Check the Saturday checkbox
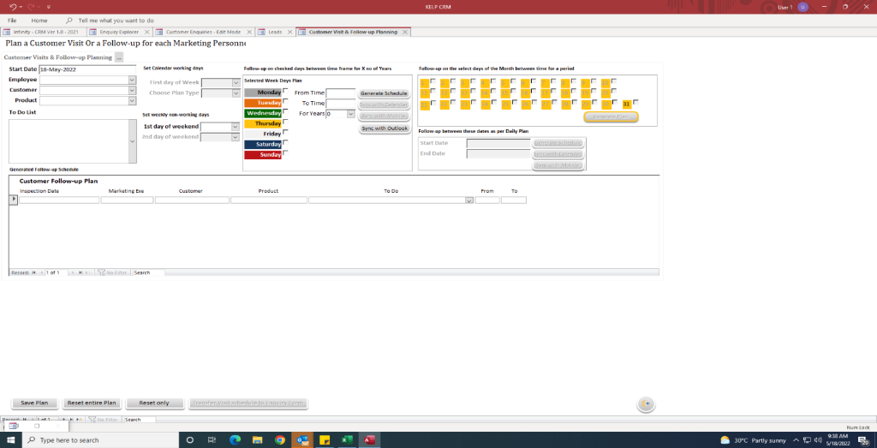The width and height of the screenshot is (877, 448). 285,142
